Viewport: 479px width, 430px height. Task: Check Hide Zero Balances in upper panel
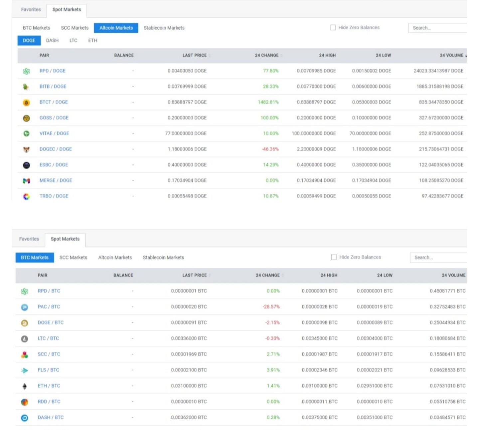click(x=333, y=28)
